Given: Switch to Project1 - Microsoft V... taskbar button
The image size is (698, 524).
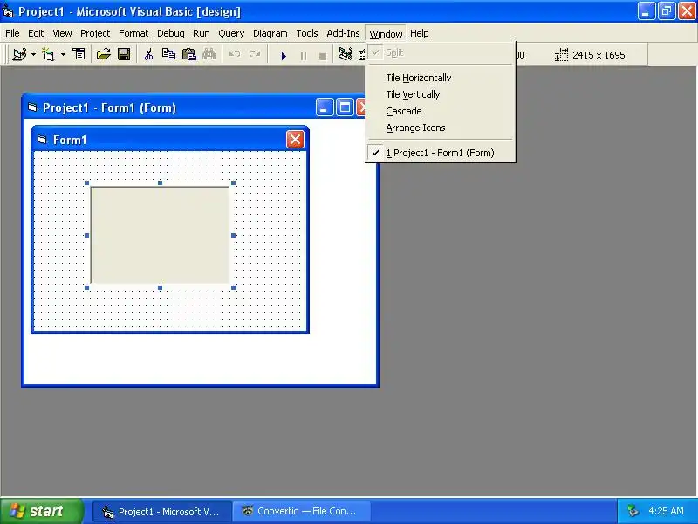Looking at the screenshot, I should coord(162,512).
